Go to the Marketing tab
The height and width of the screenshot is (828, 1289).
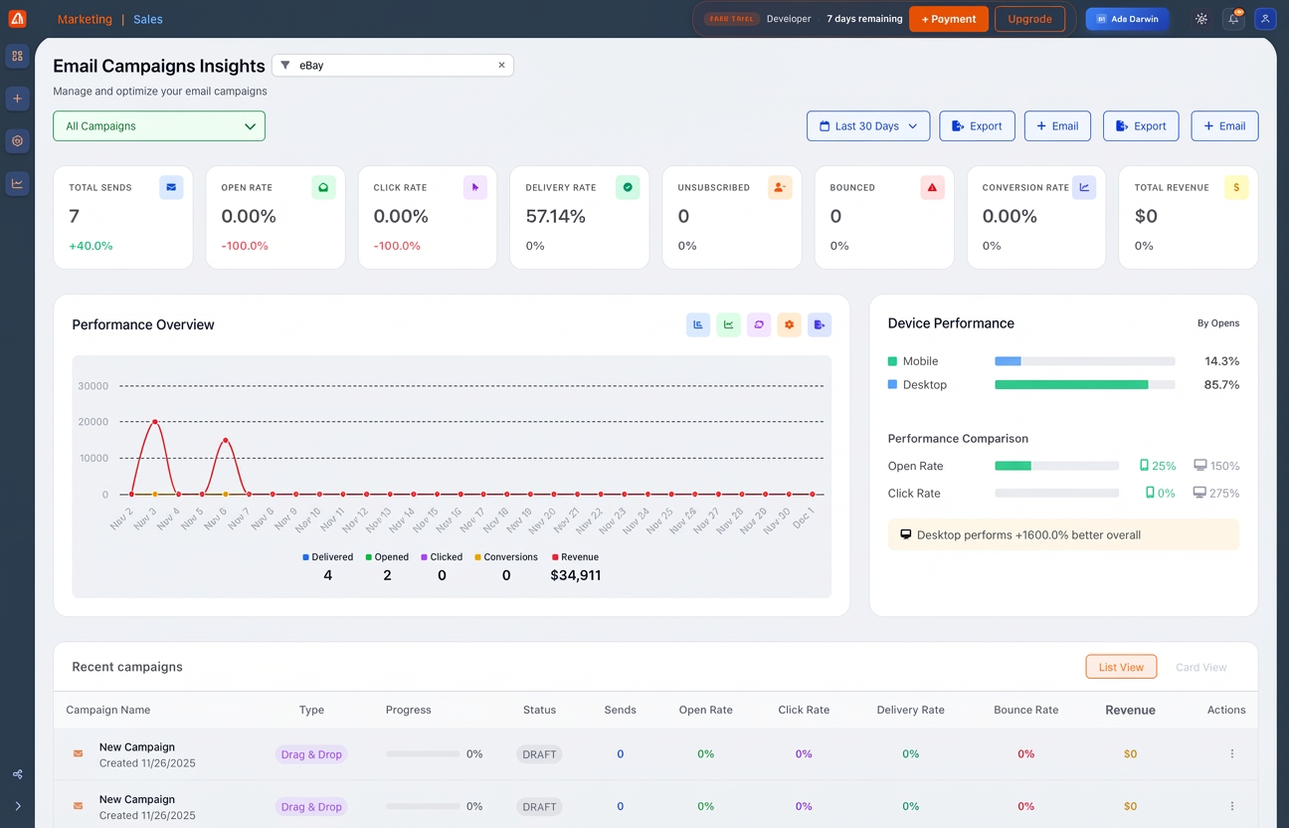pyautogui.click(x=85, y=19)
